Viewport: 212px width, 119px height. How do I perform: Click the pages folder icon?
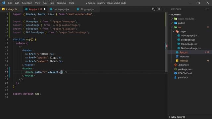point(177,31)
